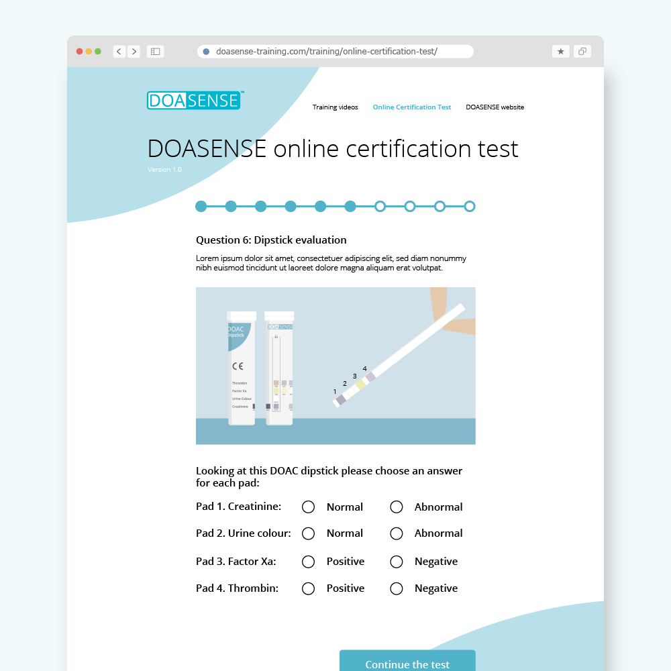Set Pad 4 Thrombin to Negative
Screen dimensions: 671x671
pos(397,588)
